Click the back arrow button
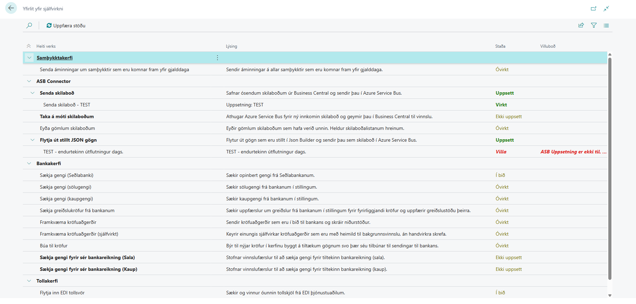The height and width of the screenshot is (304, 636). click(11, 8)
